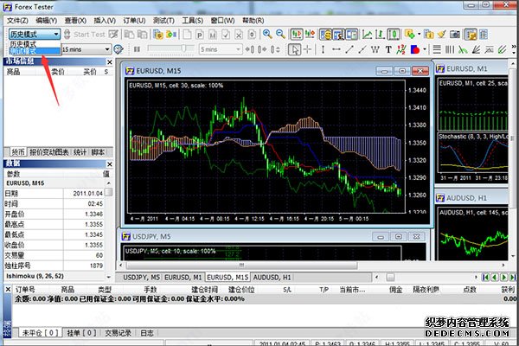Open the 订单(U) menu
The width and height of the screenshot is (519, 346).
coord(134,21)
